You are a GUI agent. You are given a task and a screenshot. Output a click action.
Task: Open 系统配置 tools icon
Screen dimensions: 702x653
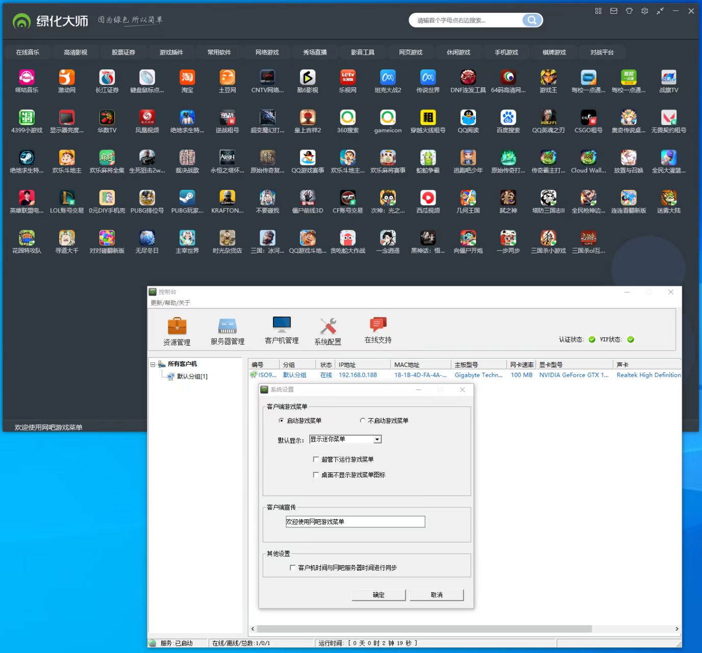[328, 326]
